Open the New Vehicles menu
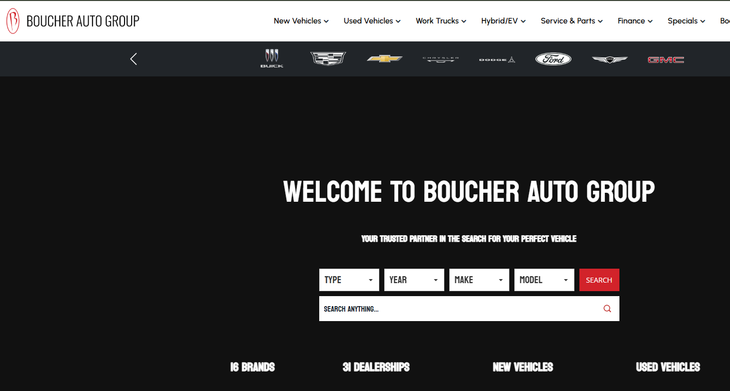Screen dimensions: 730x391 (301, 21)
